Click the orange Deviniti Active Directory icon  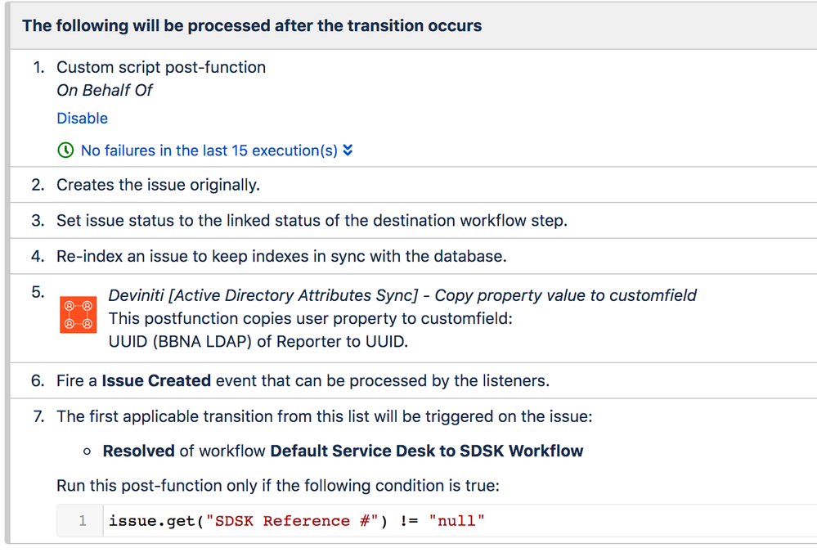pos(79,314)
